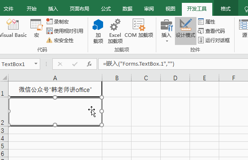Select row 6 header
This screenshot has height=160, width=248.
pos(4,154)
